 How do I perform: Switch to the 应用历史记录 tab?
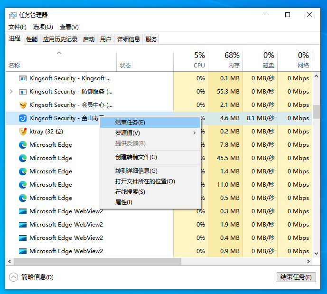click(60, 39)
